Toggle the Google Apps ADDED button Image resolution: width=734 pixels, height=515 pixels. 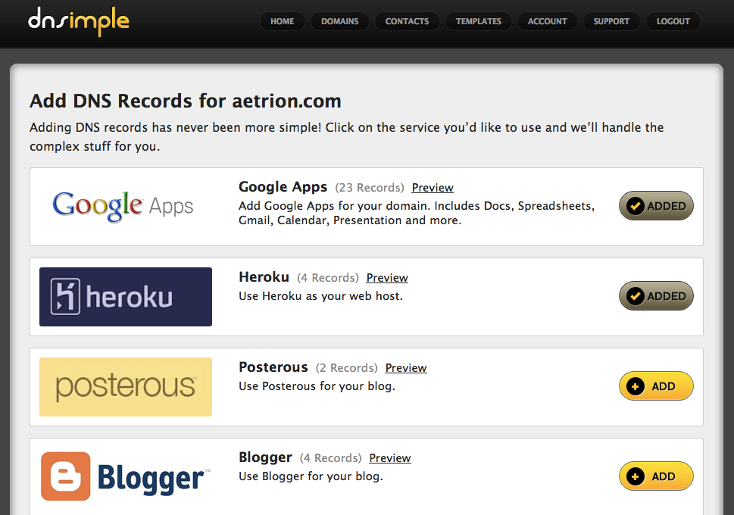(x=656, y=205)
